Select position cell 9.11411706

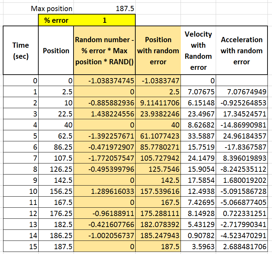[158, 103]
